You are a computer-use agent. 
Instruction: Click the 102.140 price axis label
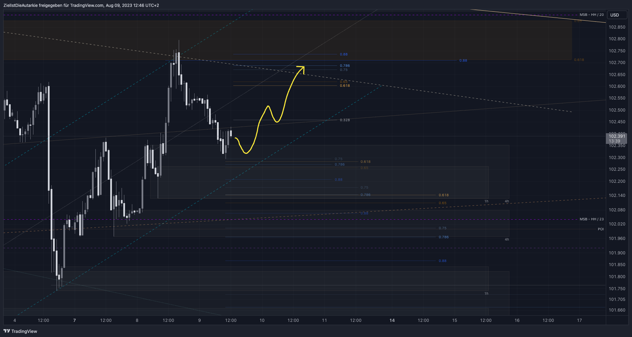[617, 196]
